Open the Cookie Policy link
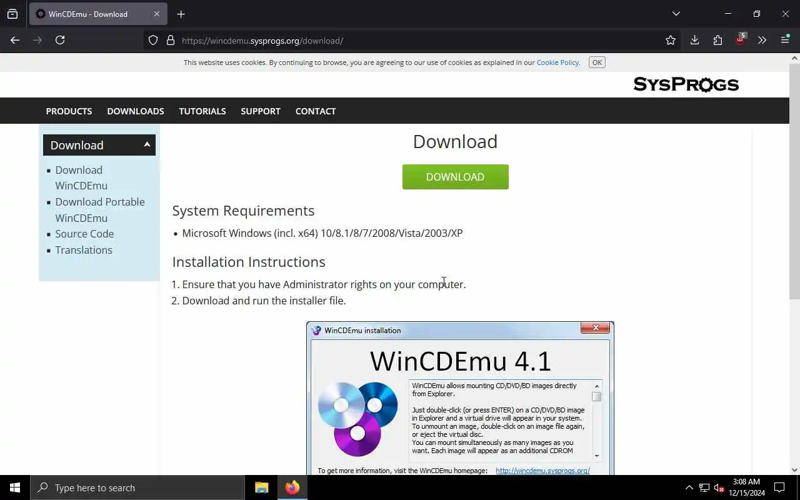The height and width of the screenshot is (500, 800). click(557, 62)
